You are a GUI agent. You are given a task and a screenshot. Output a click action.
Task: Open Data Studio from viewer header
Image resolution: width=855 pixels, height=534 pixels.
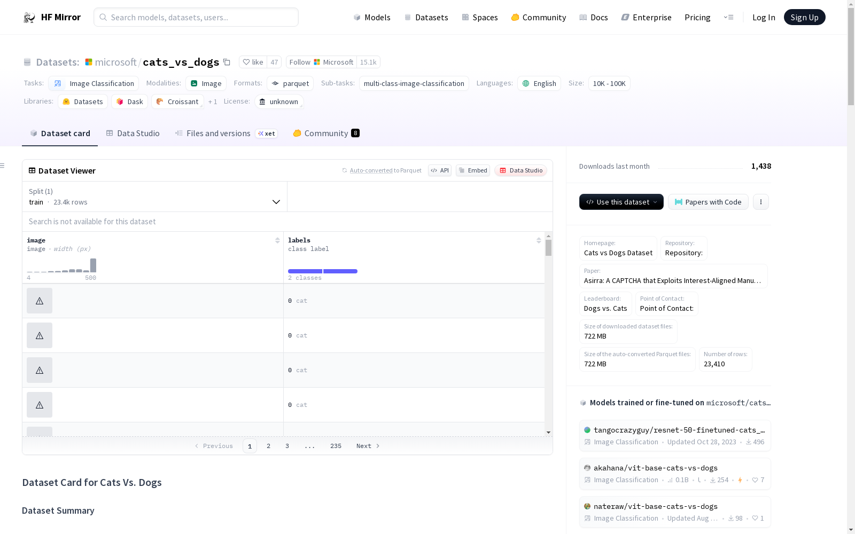[520, 170]
